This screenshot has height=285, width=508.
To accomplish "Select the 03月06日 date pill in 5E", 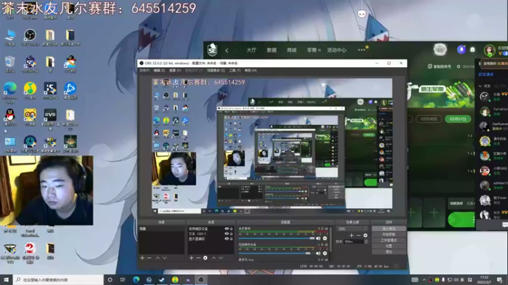I will point(429,119).
